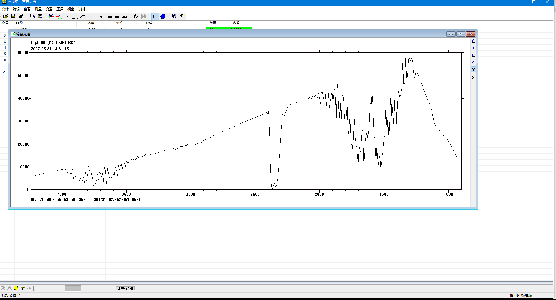Close the 背景光谱 child window
The image size is (556, 300).
(x=470, y=34)
